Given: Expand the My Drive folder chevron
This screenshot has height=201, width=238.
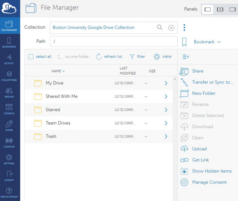Looking at the screenshot, I should (166, 83).
